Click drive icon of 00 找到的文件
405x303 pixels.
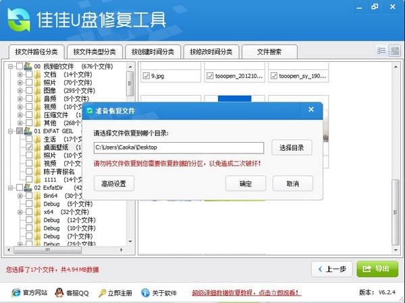coord(28,67)
